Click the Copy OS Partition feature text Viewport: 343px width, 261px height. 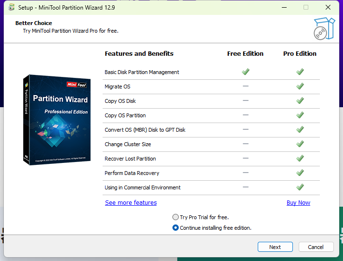(125, 115)
